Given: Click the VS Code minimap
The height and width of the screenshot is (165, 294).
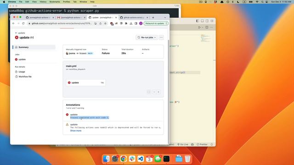Looking at the screenshot, I should (205, 38).
